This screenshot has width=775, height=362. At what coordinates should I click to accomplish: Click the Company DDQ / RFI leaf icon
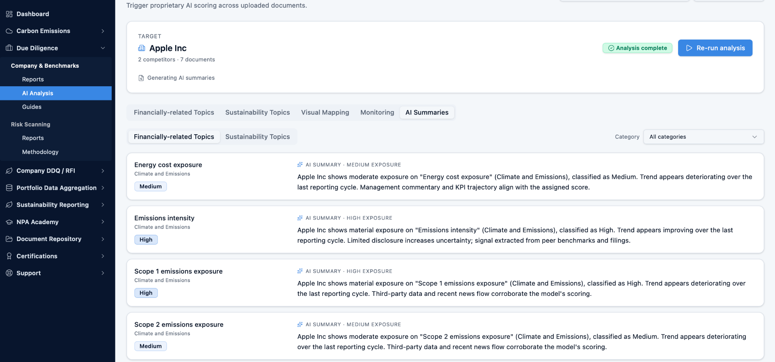click(9, 171)
